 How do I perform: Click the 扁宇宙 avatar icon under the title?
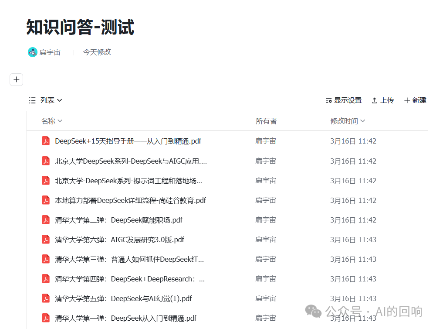tap(33, 52)
